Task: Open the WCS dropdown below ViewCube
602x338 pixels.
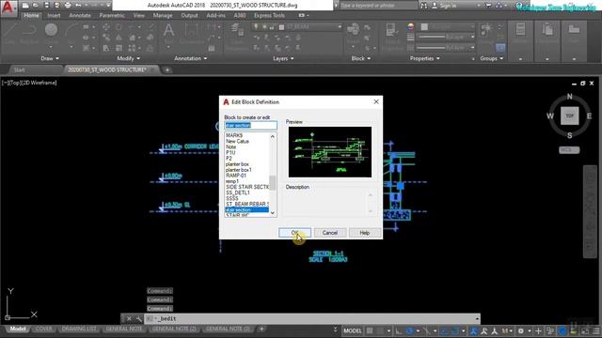Action: [x=569, y=150]
